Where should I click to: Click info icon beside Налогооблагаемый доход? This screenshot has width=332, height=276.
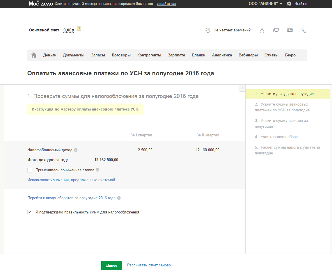(76, 150)
